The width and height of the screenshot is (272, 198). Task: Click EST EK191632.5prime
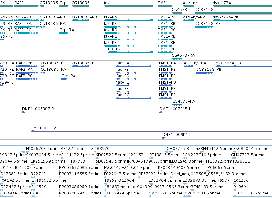point(49,180)
